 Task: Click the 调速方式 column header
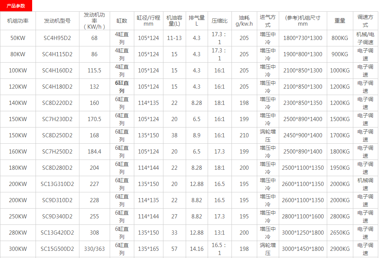tap(365, 21)
